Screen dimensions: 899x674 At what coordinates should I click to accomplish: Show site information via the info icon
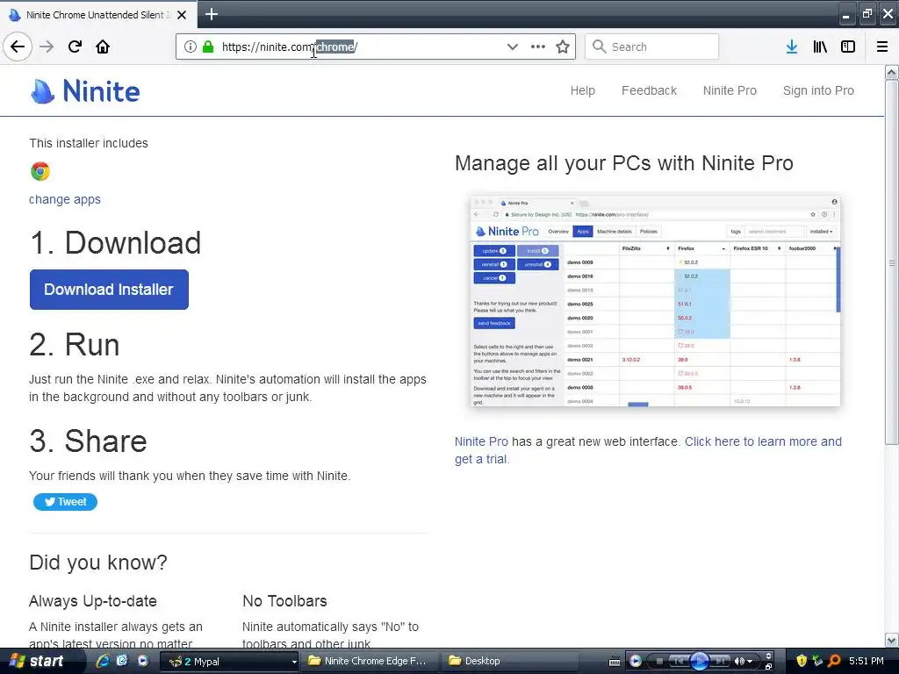190,47
